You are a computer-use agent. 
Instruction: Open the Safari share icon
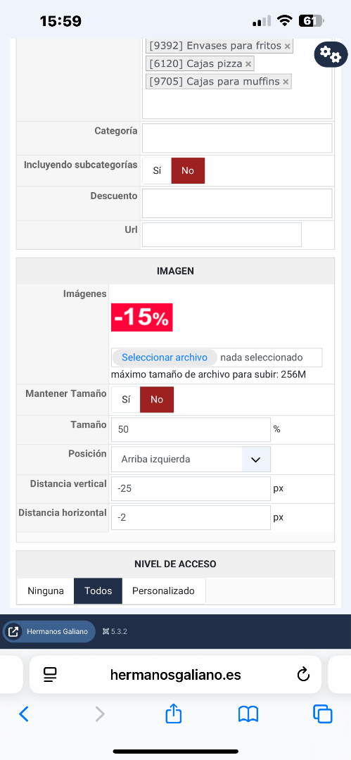(174, 714)
